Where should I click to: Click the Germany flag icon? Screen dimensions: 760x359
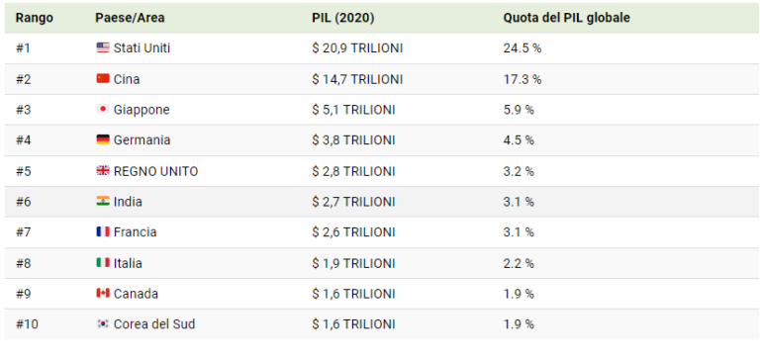tap(103, 140)
